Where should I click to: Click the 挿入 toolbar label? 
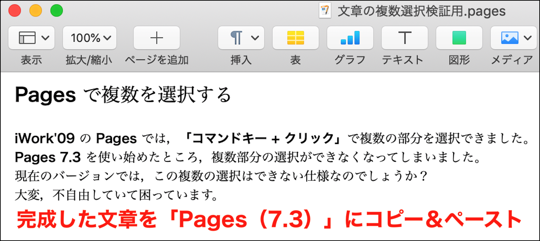[x=241, y=60]
